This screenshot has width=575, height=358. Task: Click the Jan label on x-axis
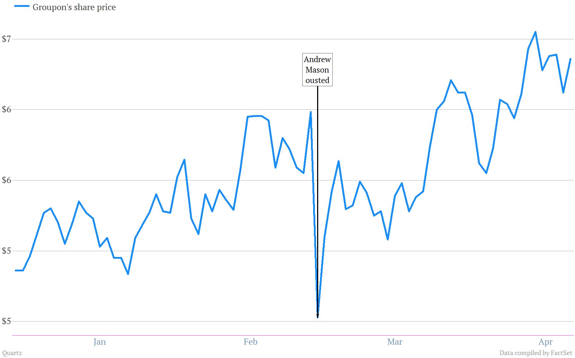click(x=100, y=342)
